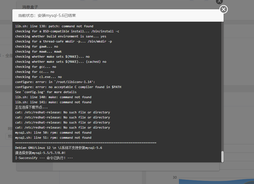Click line 'Debian GNU/Linux 12 系统不支持安装mysql-5.6'
Screen dimensions: 254x184
click(59, 148)
